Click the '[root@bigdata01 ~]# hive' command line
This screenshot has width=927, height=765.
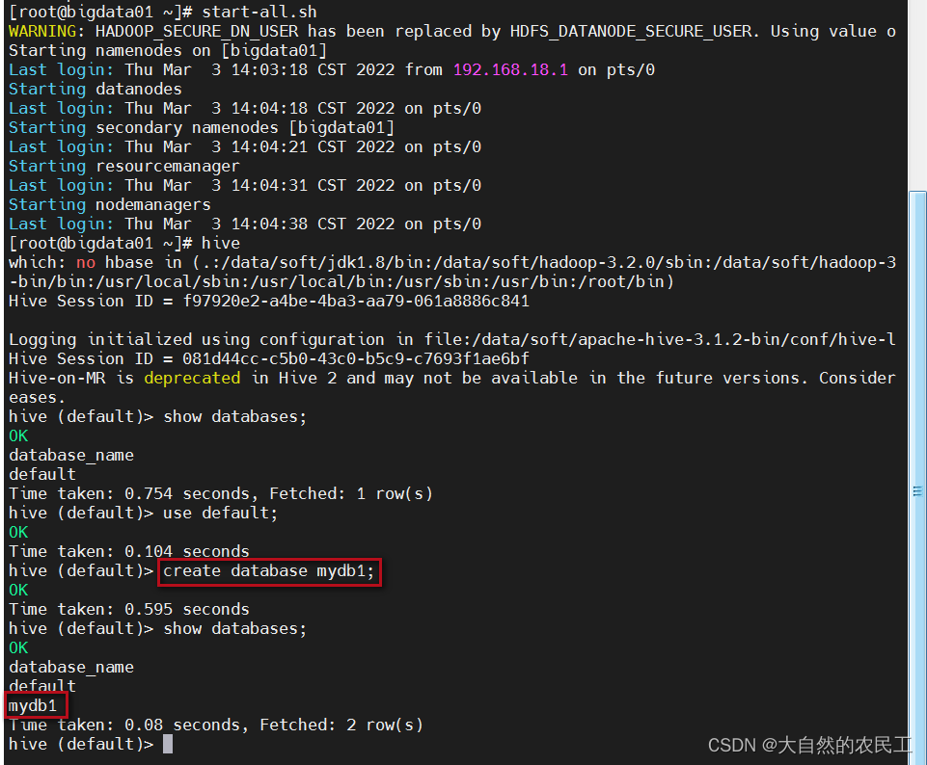pyautogui.click(x=124, y=243)
